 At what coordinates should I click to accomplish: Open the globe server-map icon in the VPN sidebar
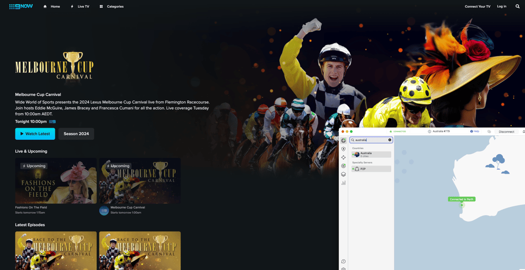click(x=343, y=140)
